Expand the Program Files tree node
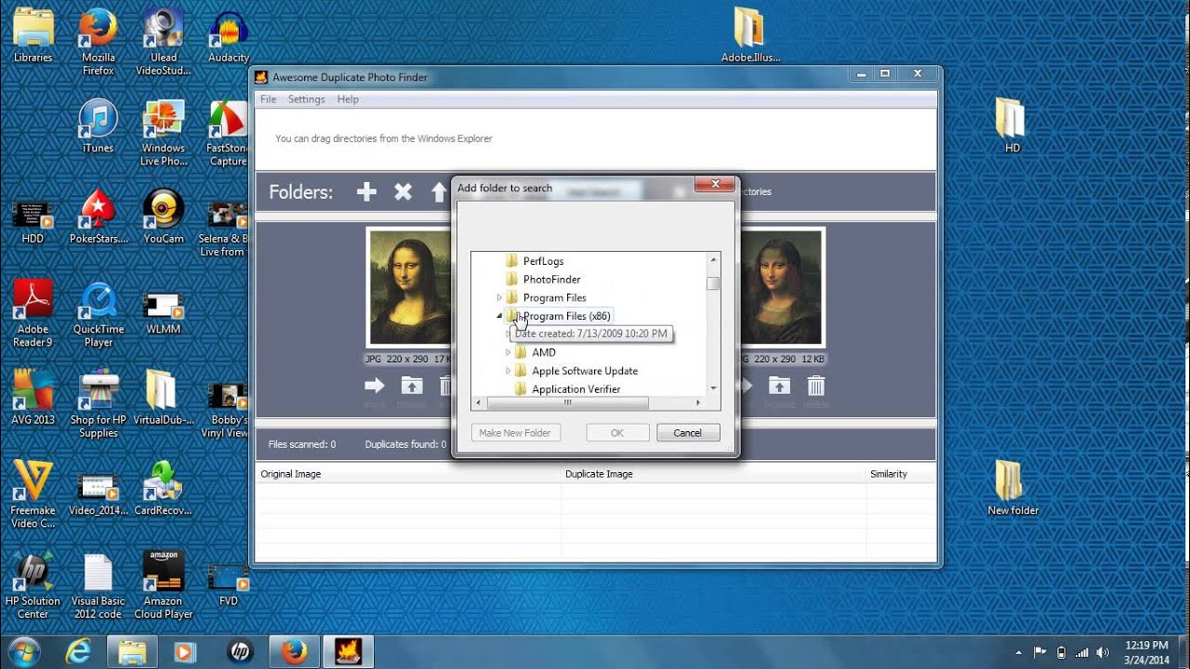The image size is (1190, 669). (499, 297)
